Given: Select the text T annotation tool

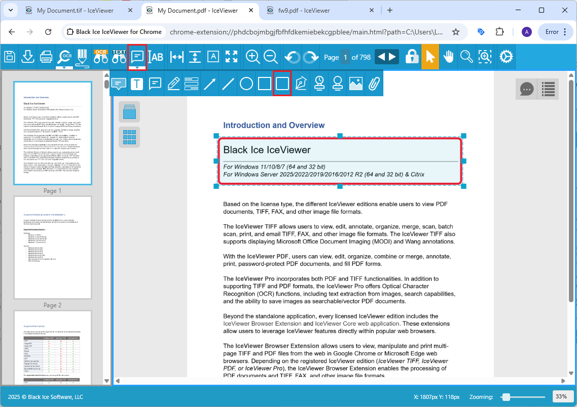Looking at the screenshot, I should (x=137, y=84).
